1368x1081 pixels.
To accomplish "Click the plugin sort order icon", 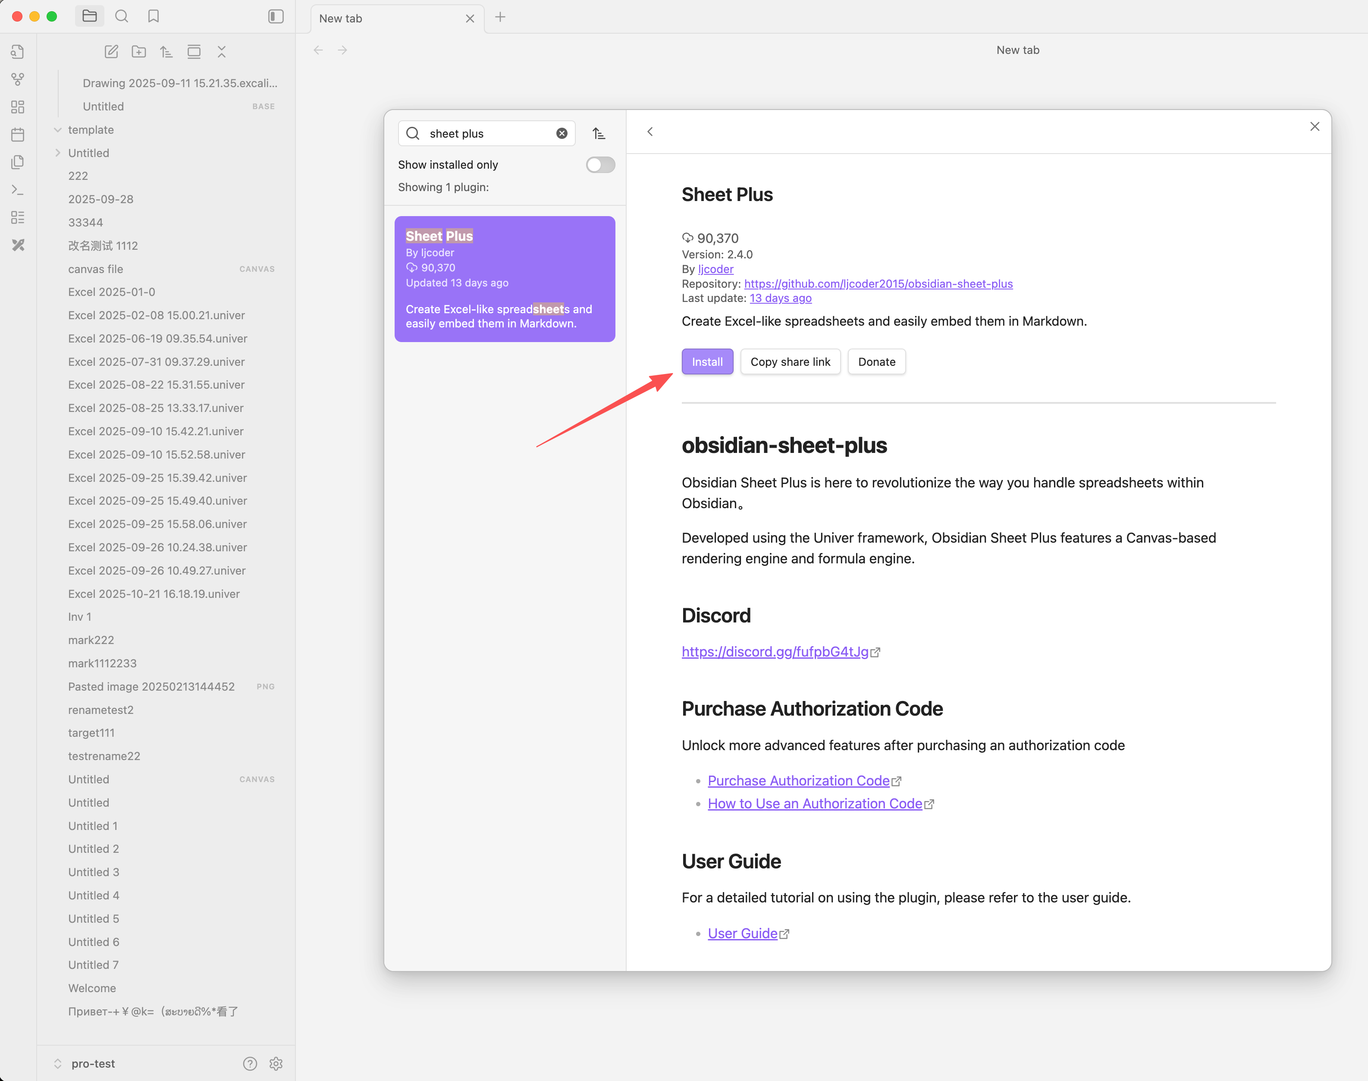I will [x=599, y=134].
